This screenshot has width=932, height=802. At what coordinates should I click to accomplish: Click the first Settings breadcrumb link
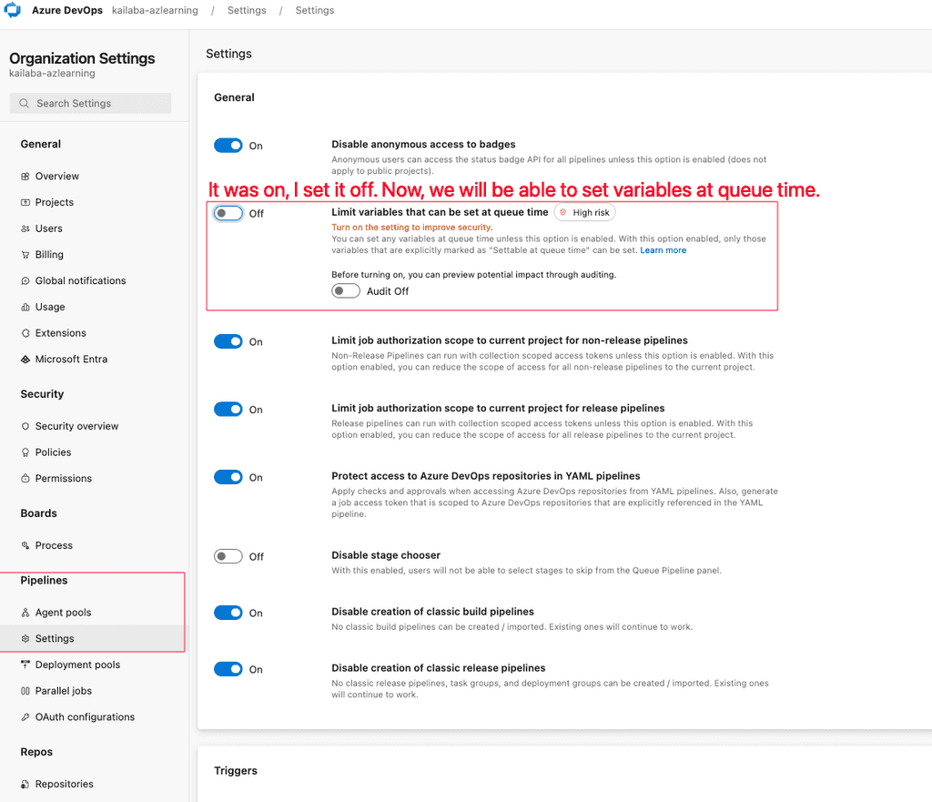247,10
